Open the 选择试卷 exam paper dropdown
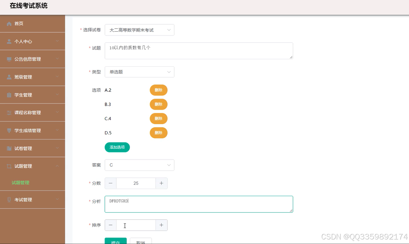Screen dimensions: 409x244 140,30
